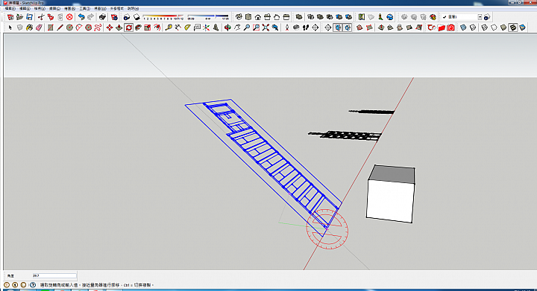Open the fourth menu bar item
The image size is (537, 291).
pos(54,8)
